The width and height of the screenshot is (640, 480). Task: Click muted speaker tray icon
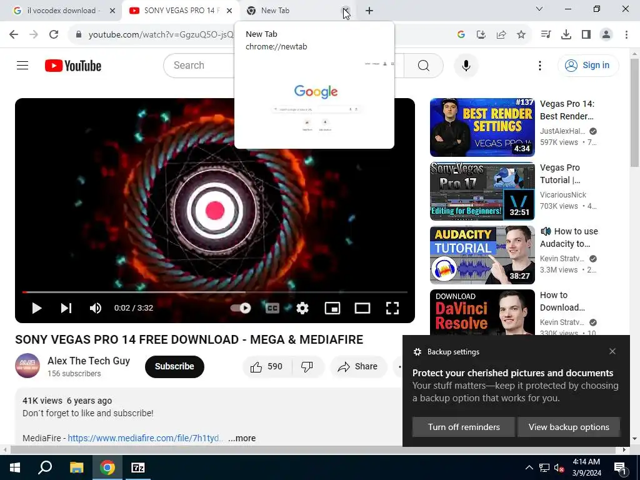[559, 467]
